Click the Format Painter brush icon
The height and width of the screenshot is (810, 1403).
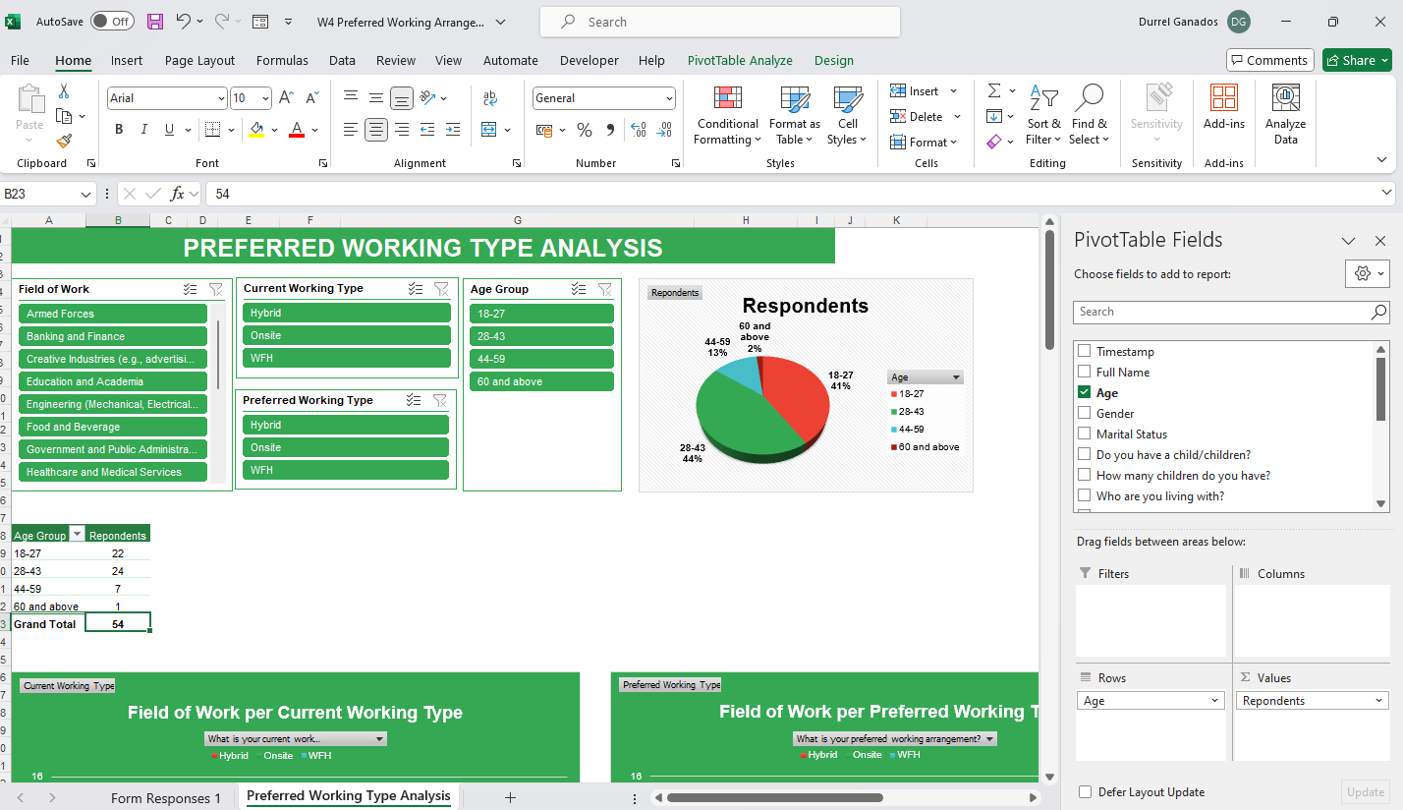tap(64, 142)
